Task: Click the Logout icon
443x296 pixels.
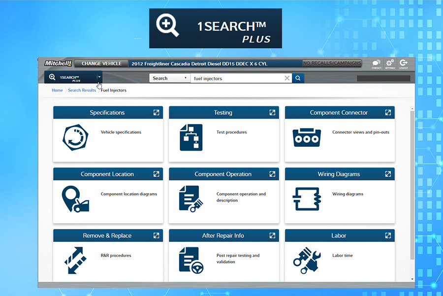Action: point(404,64)
